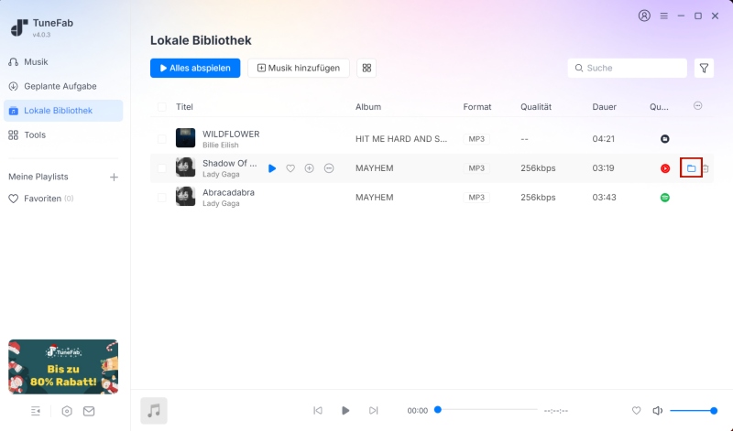This screenshot has width=733, height=431.
Task: Click the Shadow Of album cover thumbnail
Action: (x=185, y=167)
